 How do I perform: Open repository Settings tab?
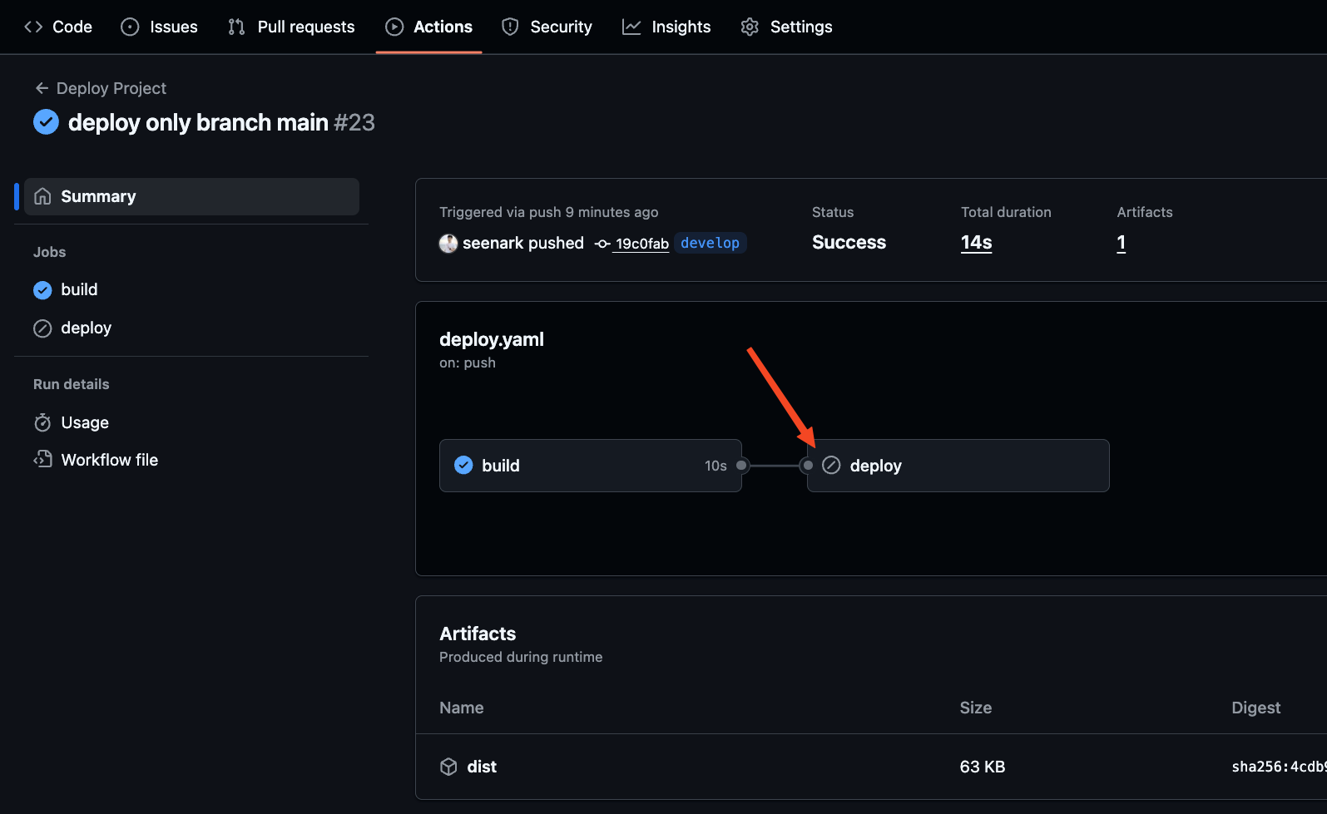786,27
